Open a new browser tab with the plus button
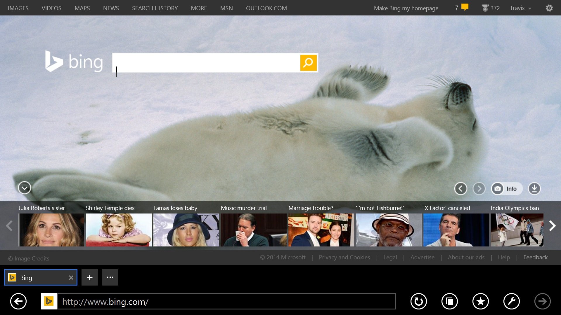 pyautogui.click(x=90, y=277)
